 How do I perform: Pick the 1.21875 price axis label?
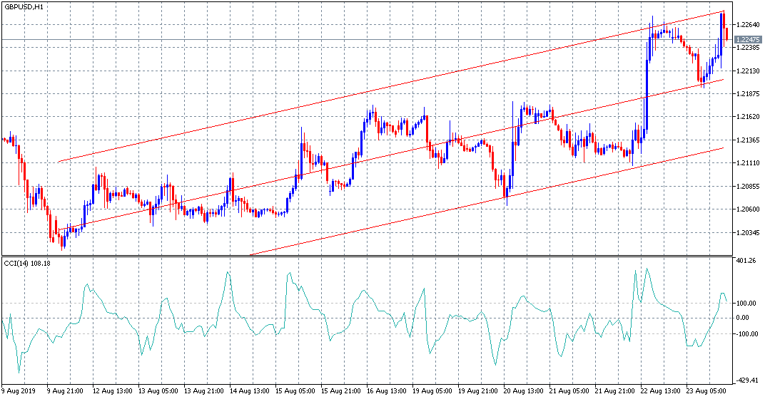(x=748, y=93)
